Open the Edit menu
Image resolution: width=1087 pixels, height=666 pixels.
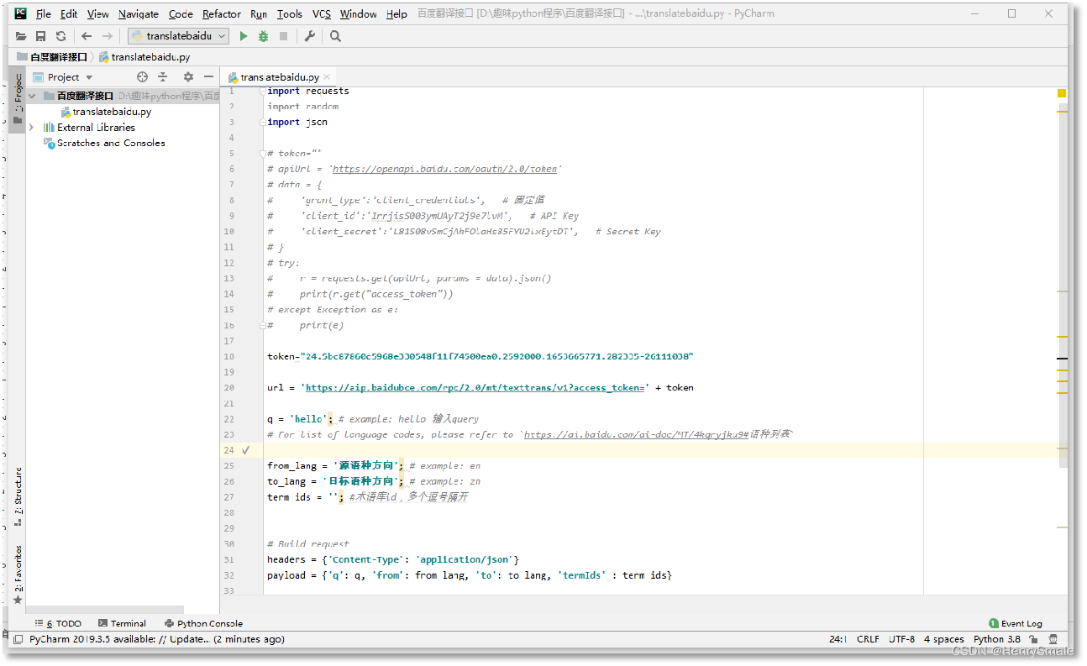point(69,14)
